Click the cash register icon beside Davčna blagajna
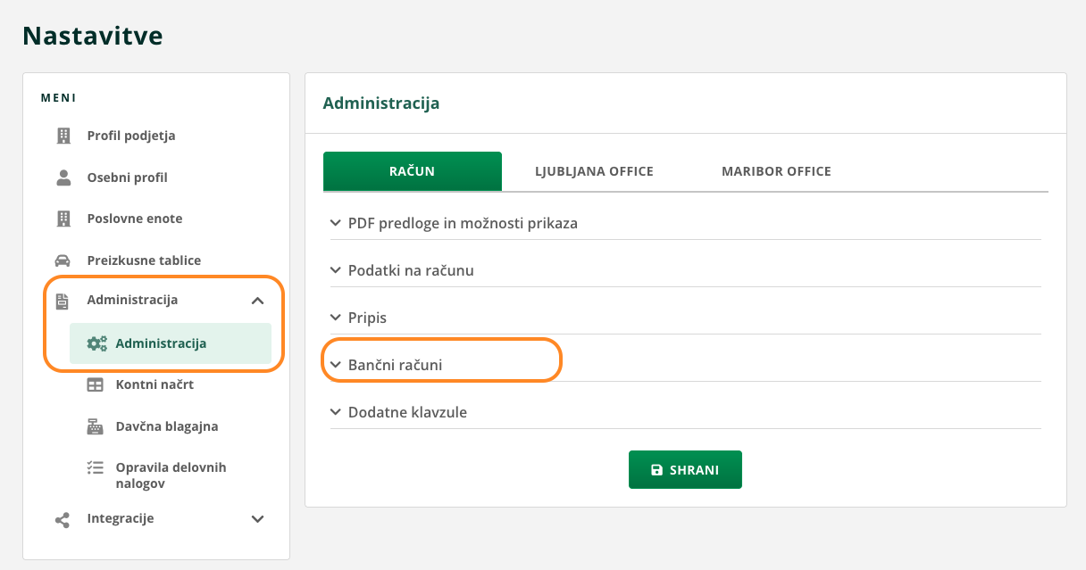 point(95,426)
